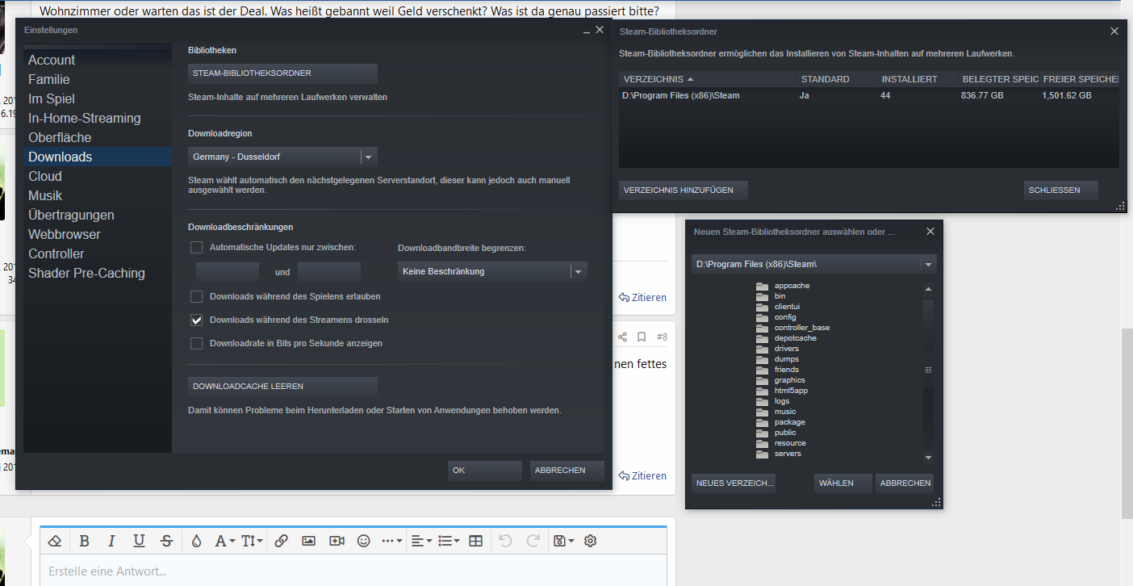
Task: Click the folder list scroll-up arrow
Action: pos(928,289)
